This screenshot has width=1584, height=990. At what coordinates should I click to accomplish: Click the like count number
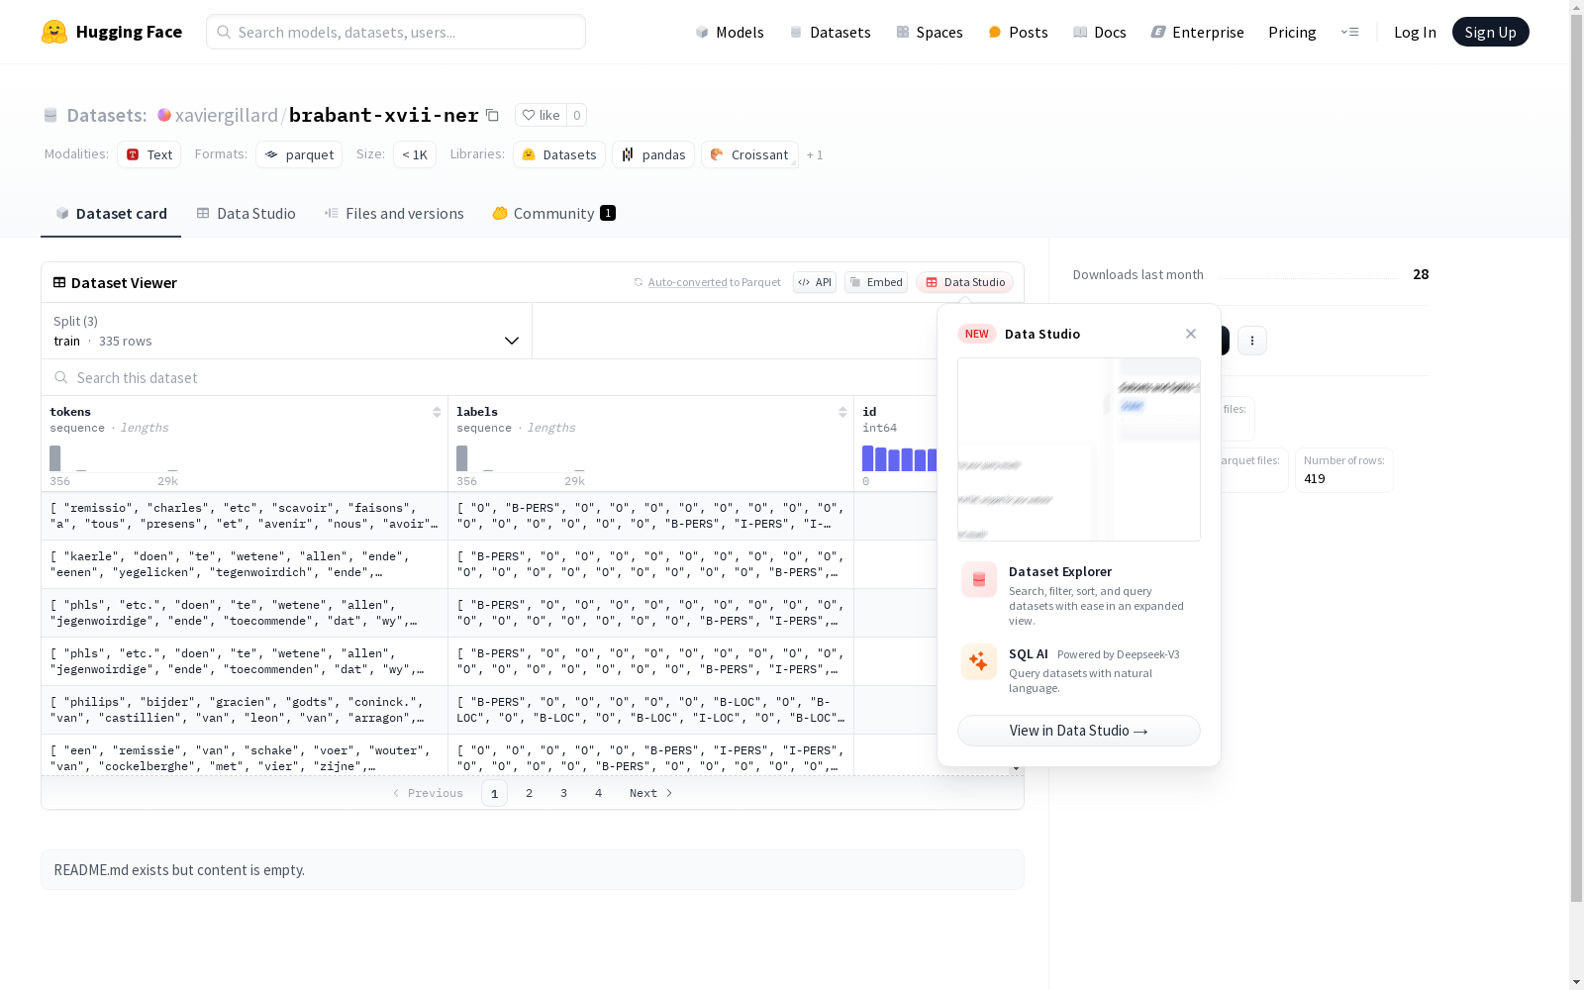(577, 115)
